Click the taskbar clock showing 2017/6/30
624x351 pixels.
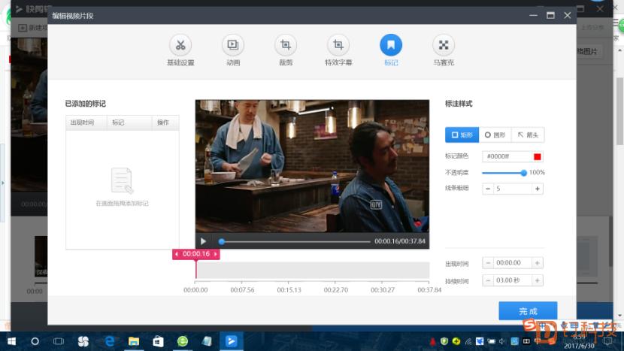coord(579,342)
